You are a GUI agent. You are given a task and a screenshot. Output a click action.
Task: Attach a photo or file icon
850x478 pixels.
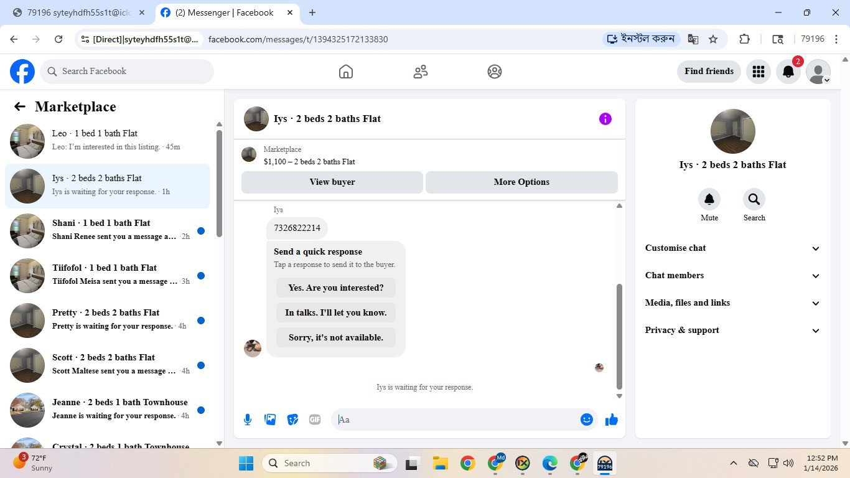click(270, 419)
